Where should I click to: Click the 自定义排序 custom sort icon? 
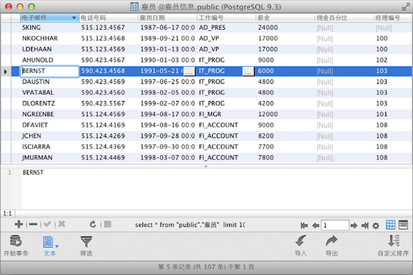(394, 241)
